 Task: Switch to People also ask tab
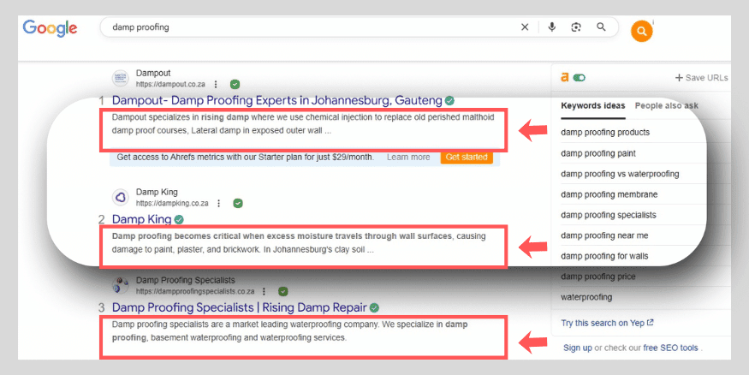666,106
